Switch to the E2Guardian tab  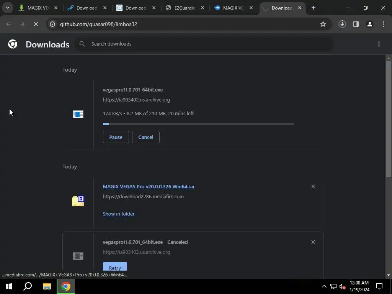(184, 8)
